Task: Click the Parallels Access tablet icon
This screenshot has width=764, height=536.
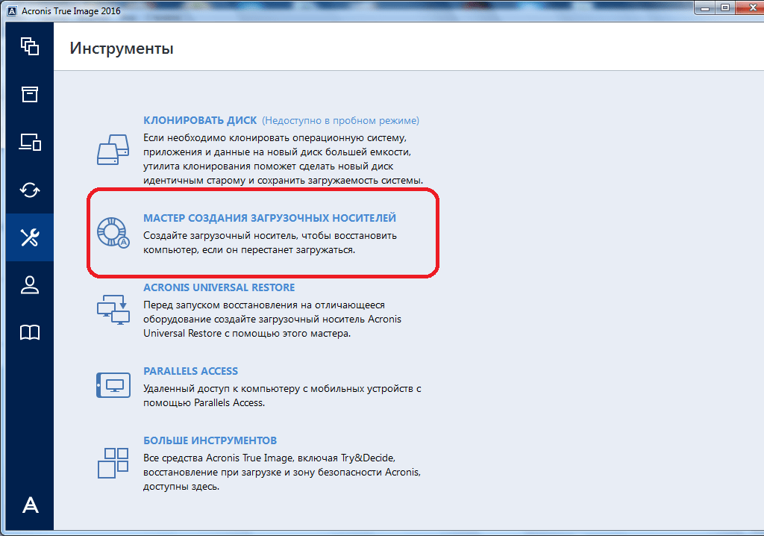Action: click(x=113, y=385)
